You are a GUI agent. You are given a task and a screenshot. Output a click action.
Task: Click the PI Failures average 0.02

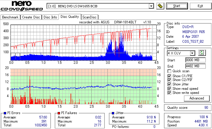[98, 117]
